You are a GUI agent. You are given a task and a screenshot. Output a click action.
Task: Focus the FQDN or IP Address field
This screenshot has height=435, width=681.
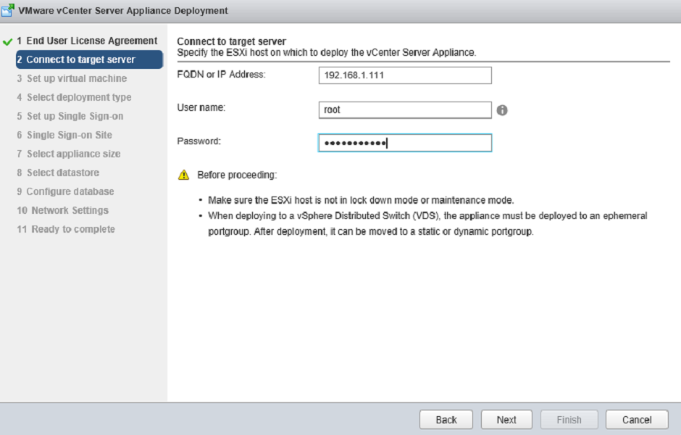(x=405, y=75)
